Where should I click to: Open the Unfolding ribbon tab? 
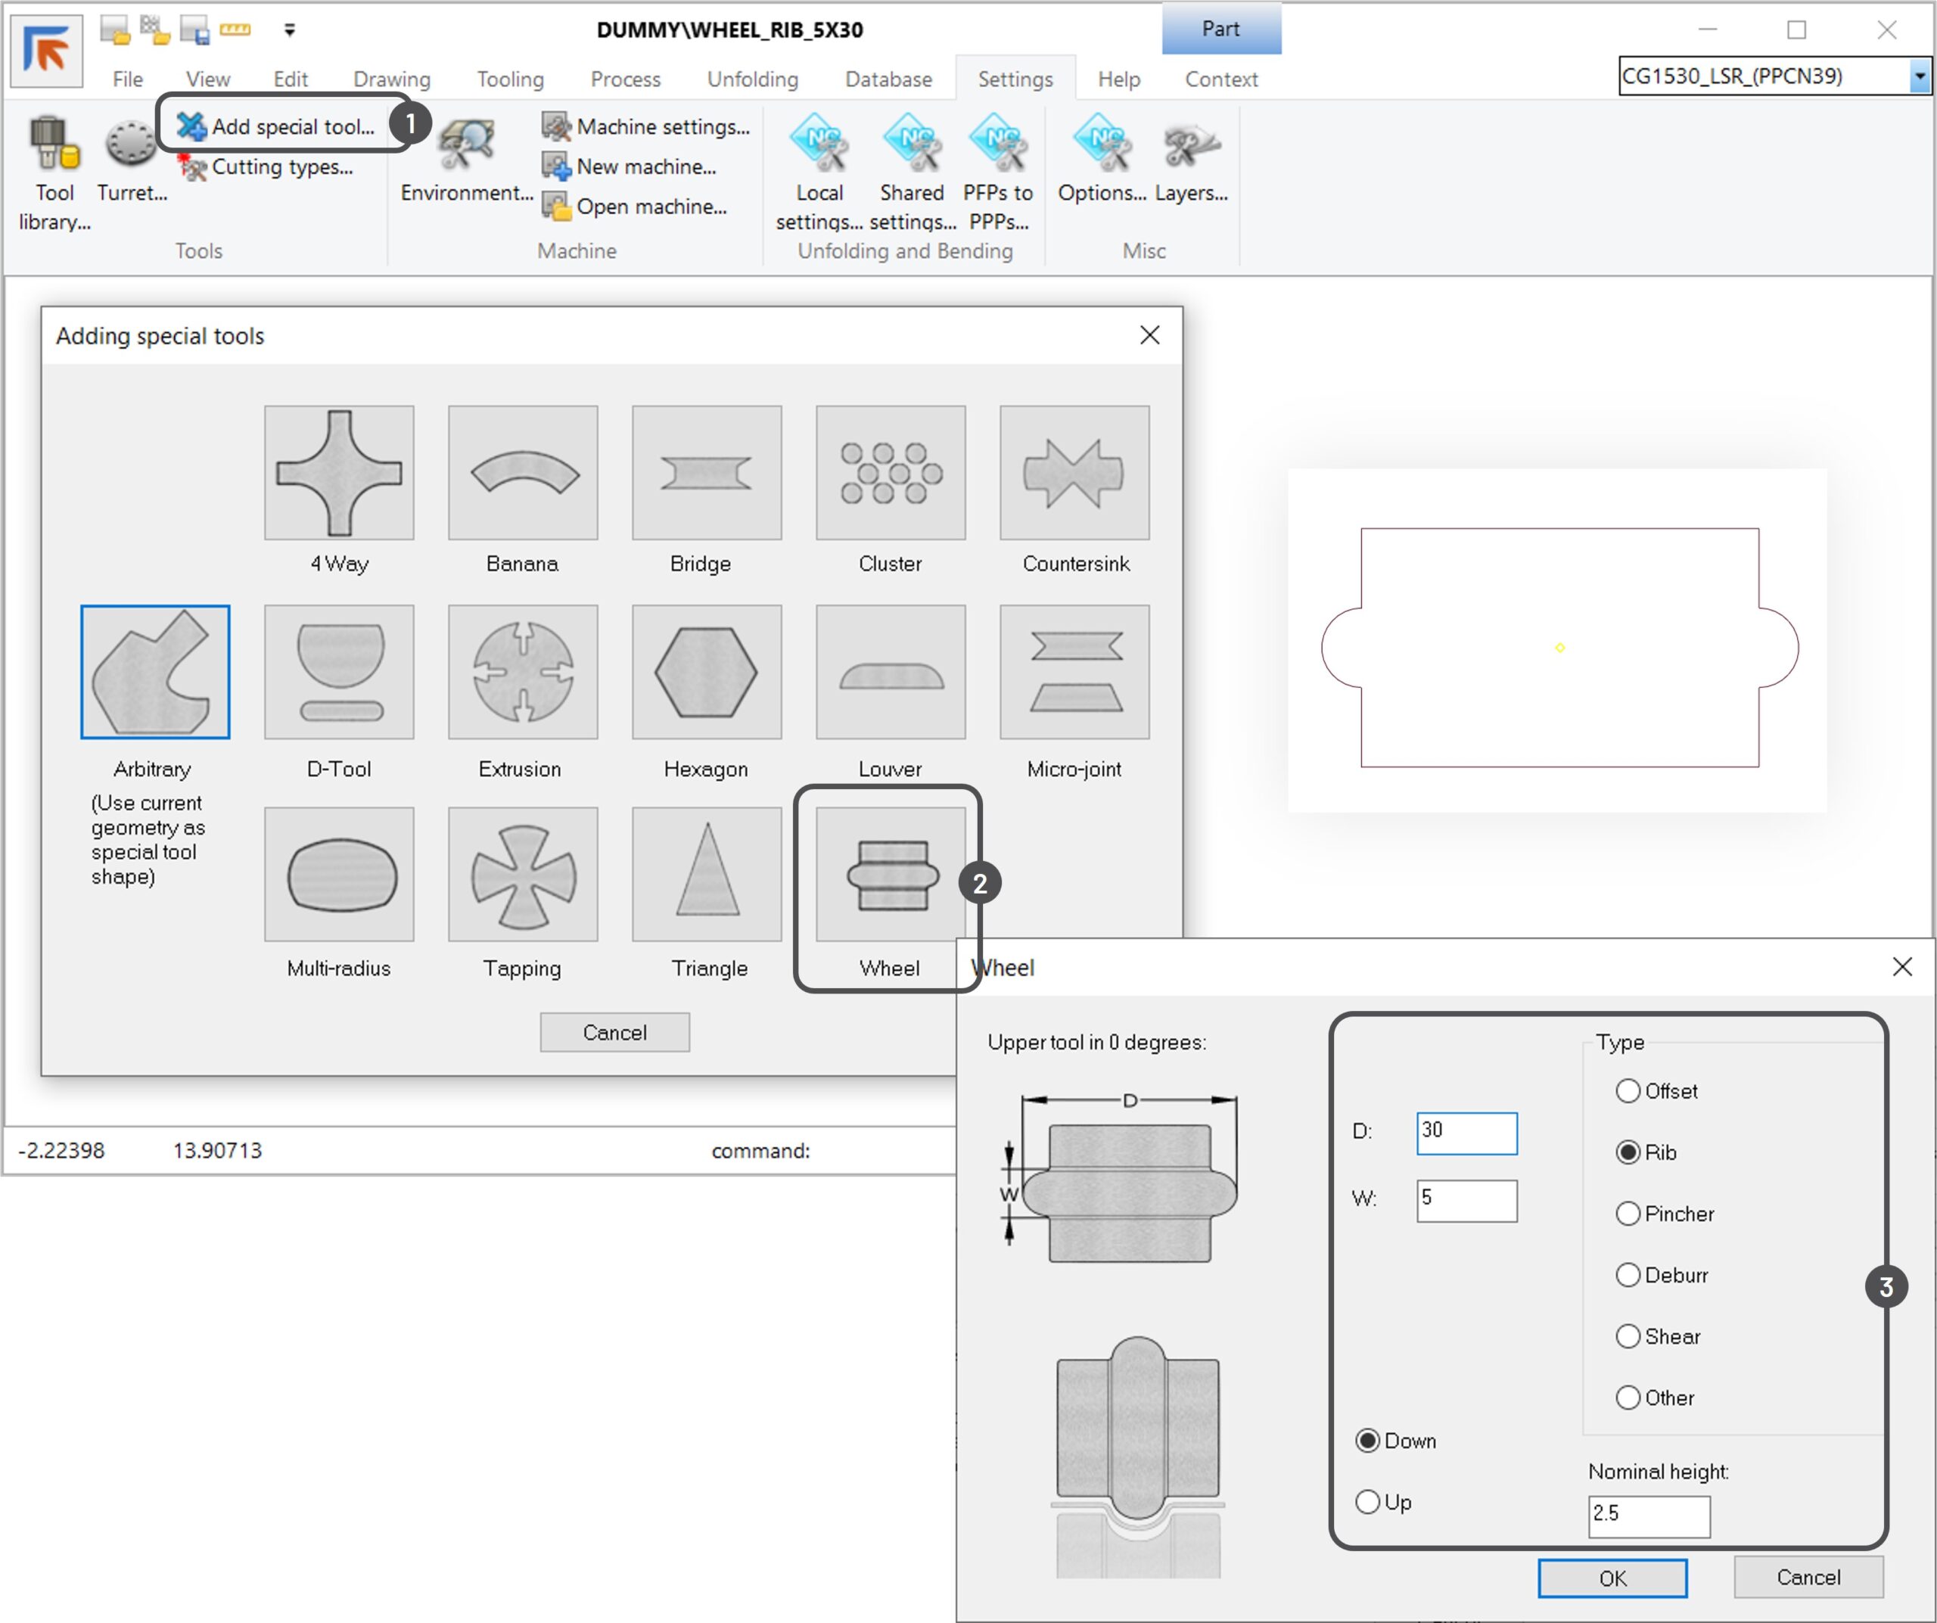coord(752,79)
